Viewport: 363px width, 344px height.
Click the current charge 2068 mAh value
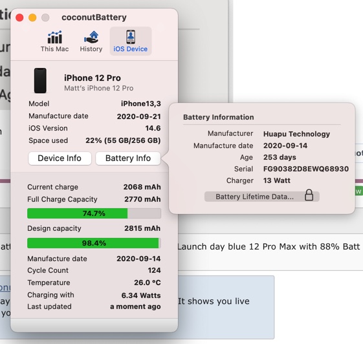point(142,187)
